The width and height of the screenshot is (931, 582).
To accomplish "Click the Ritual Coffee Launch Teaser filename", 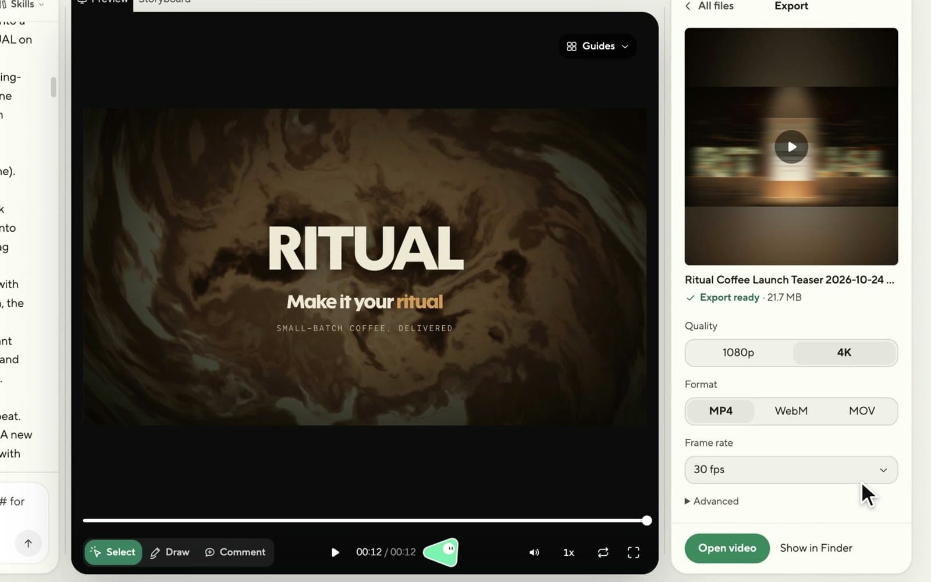I will [x=789, y=280].
